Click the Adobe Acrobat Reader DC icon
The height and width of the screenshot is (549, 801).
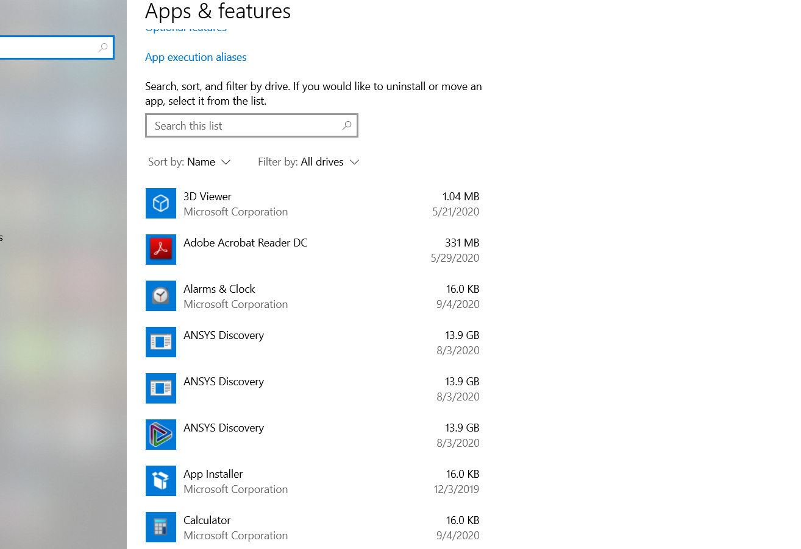161,250
